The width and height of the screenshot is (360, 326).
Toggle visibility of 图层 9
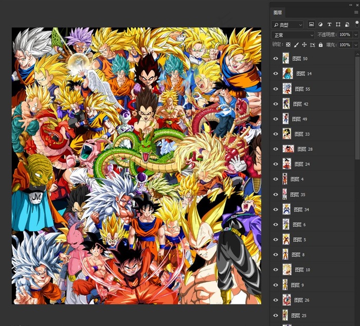click(276, 285)
